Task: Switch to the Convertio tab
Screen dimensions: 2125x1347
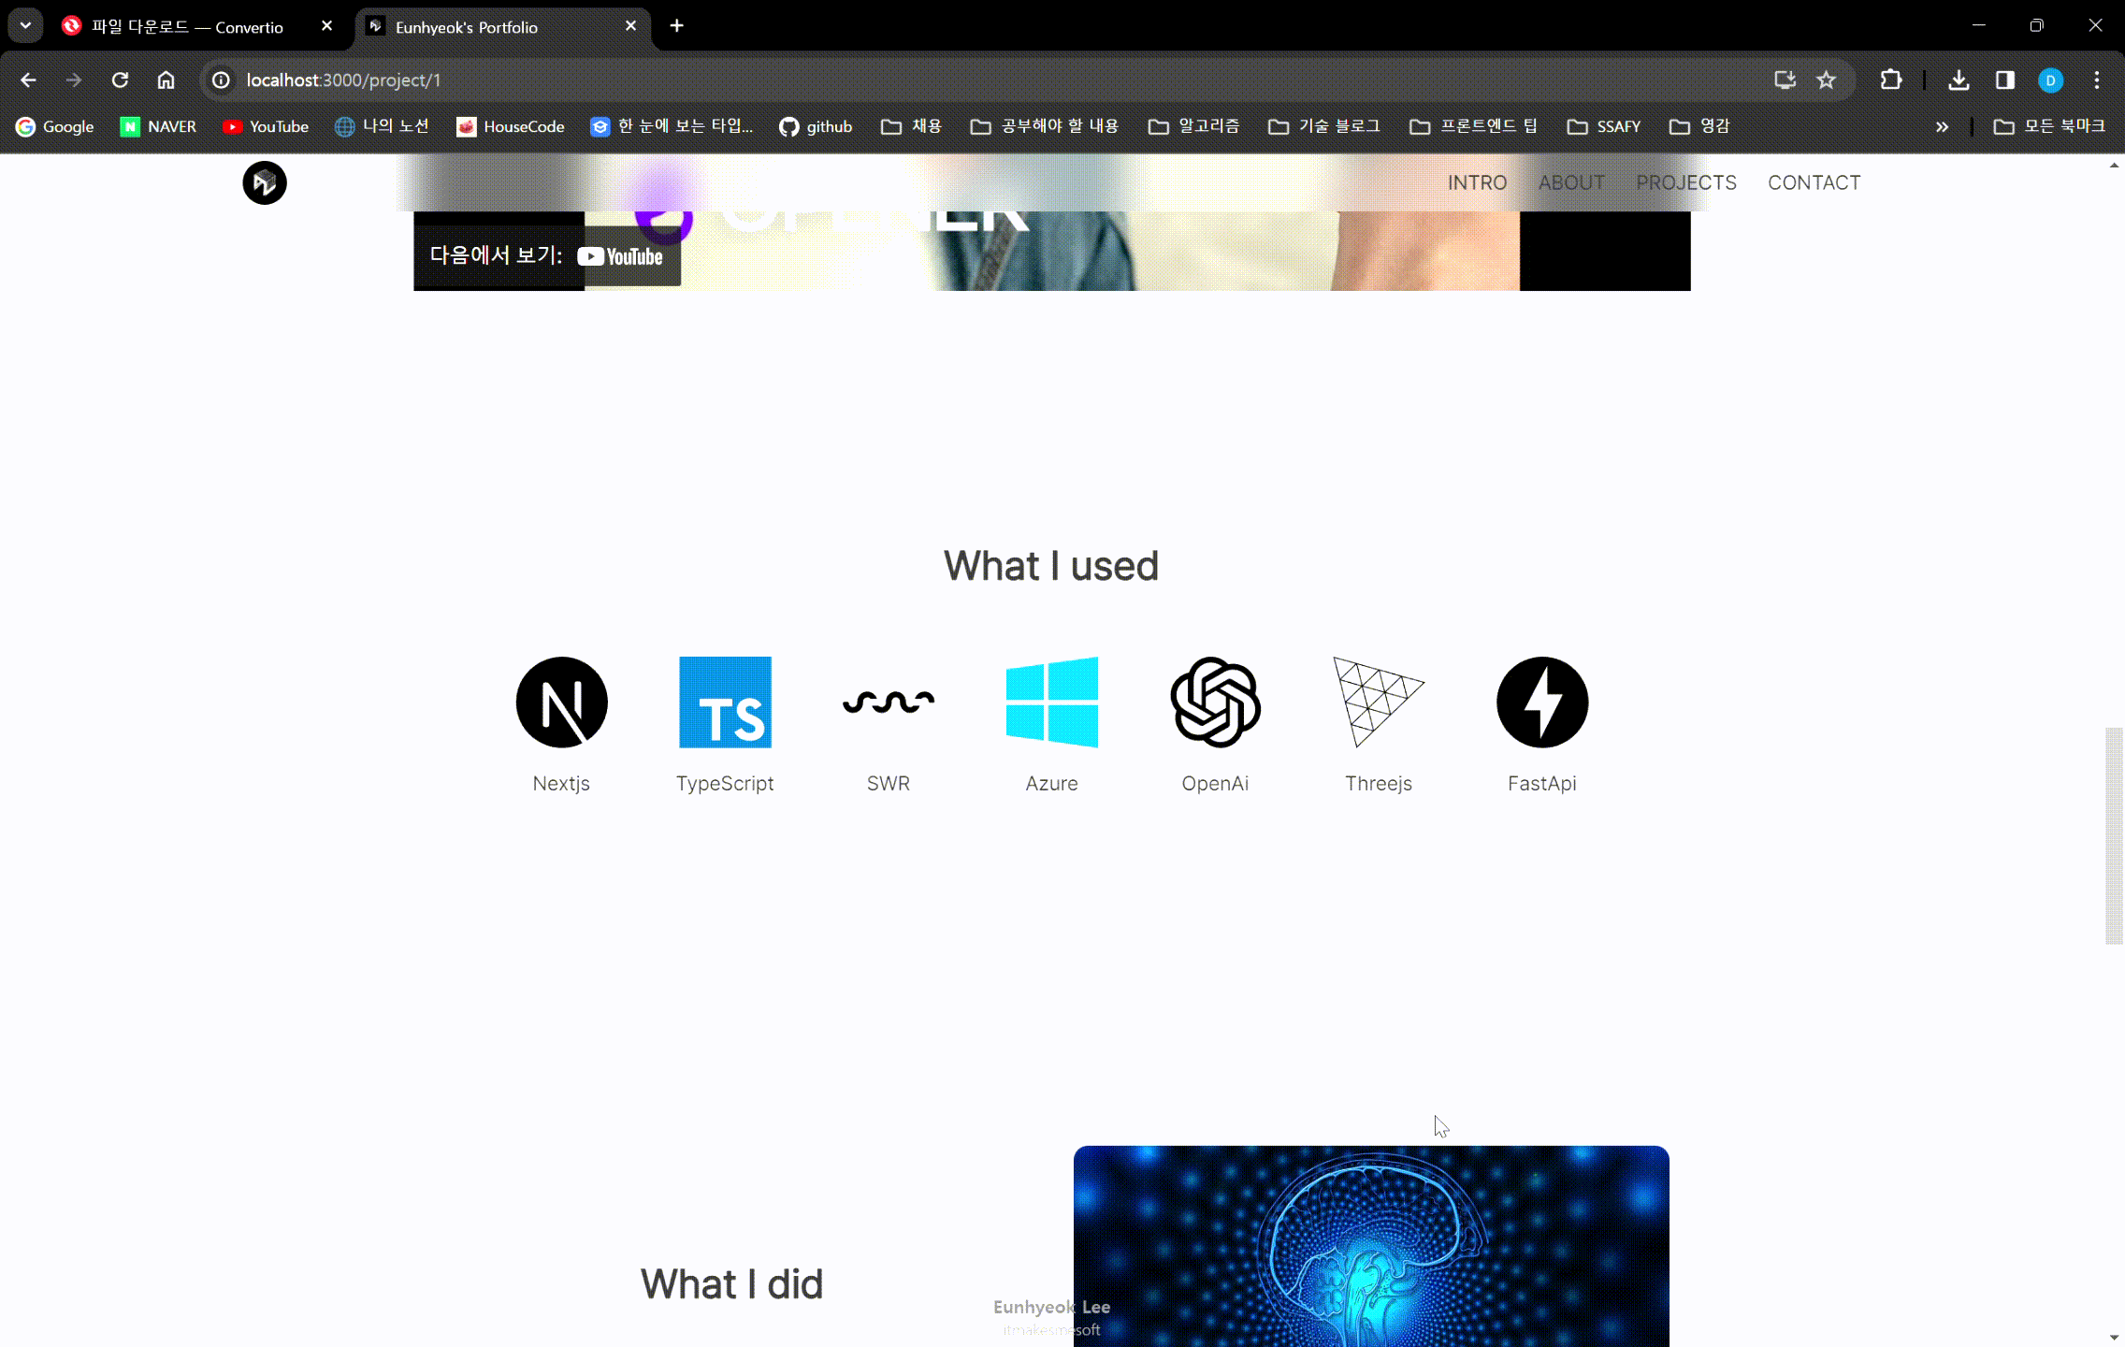Action: (x=187, y=26)
